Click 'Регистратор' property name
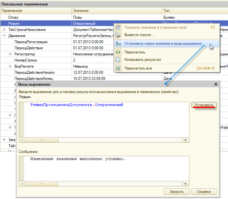This screenshot has width=228, height=199. coord(25,54)
